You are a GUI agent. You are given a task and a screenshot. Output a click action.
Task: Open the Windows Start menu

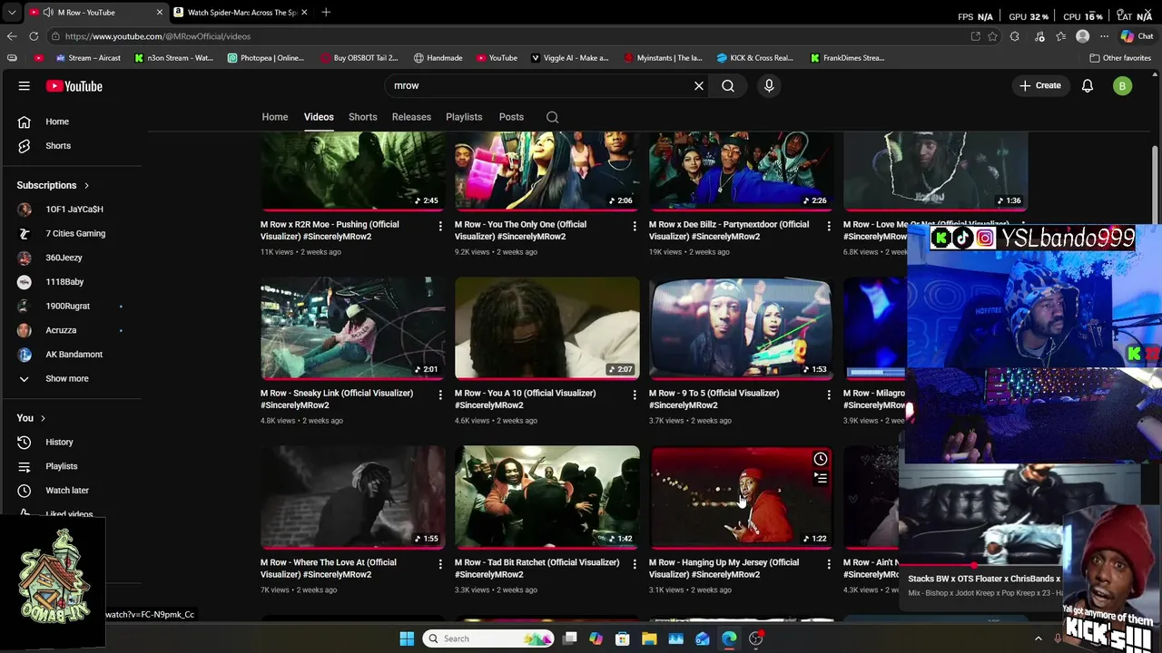click(407, 638)
